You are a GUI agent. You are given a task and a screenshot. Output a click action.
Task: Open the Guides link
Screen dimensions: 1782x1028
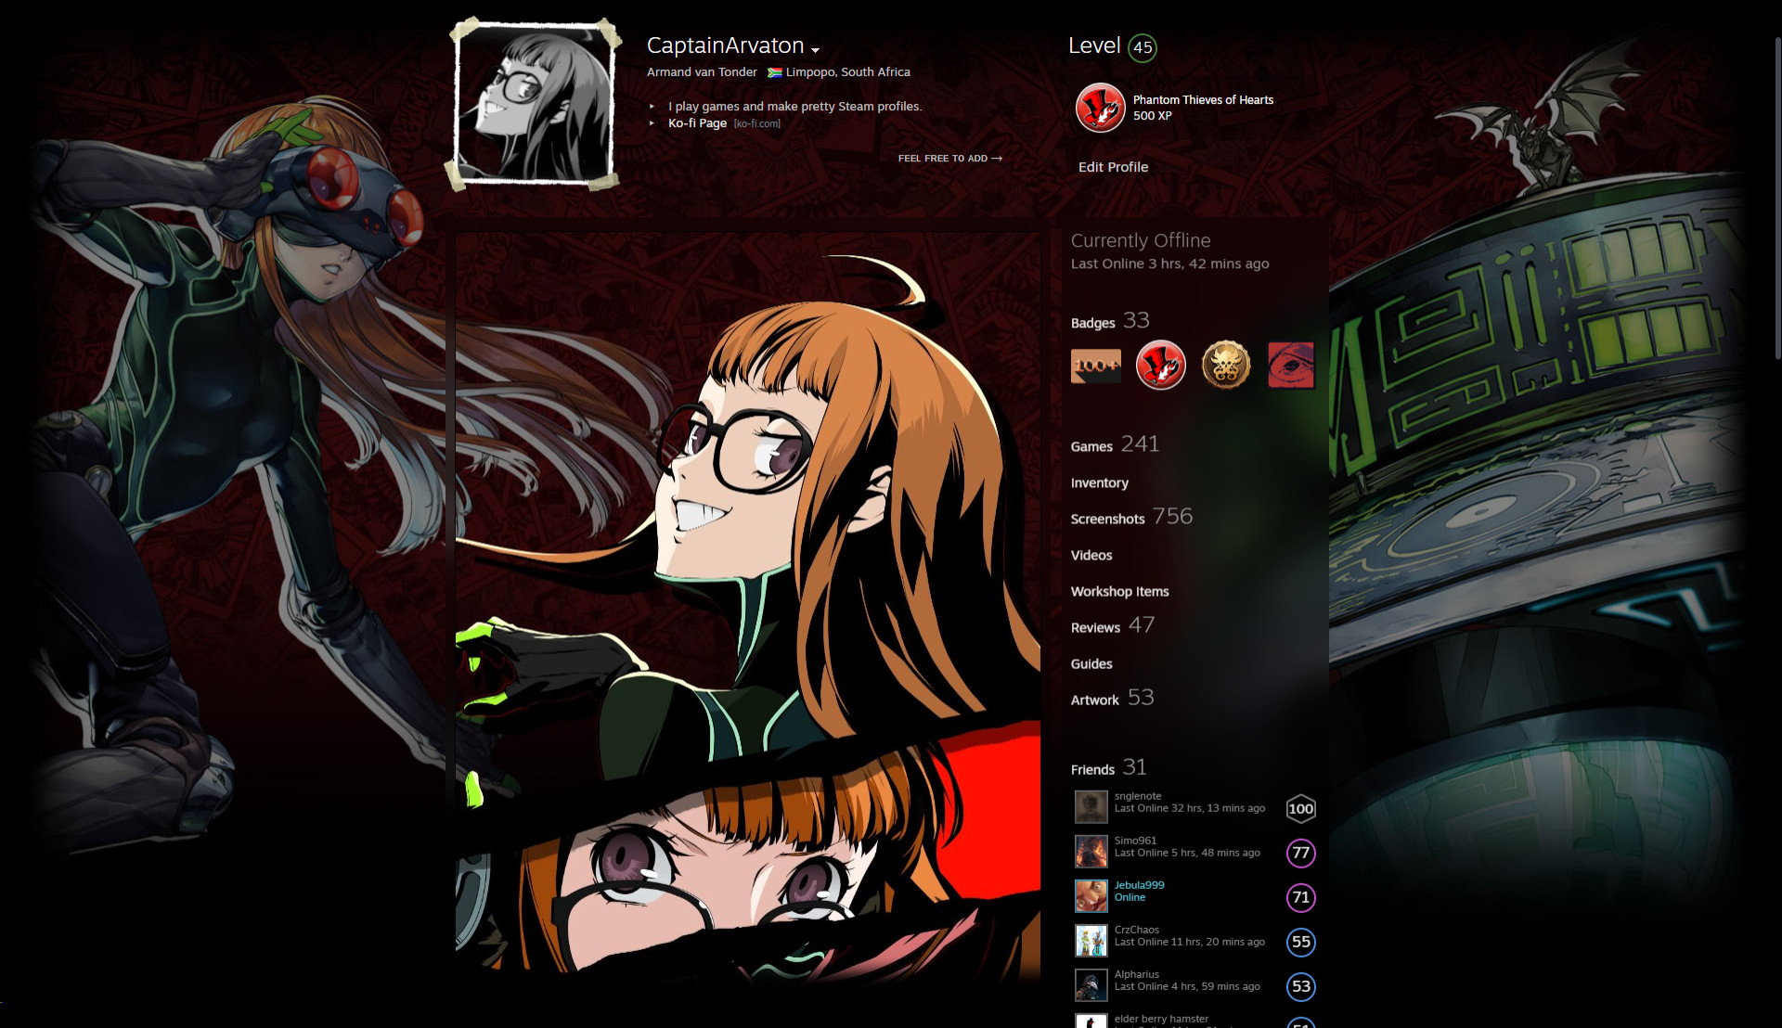click(1091, 663)
